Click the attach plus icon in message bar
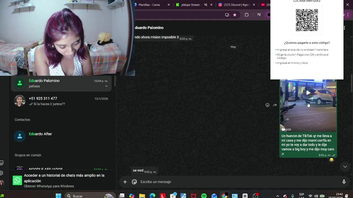The image size is (353, 198). tap(125, 182)
